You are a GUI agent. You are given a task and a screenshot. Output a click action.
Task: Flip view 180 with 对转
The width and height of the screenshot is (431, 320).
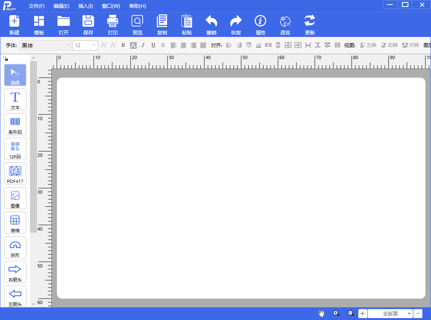410,45
